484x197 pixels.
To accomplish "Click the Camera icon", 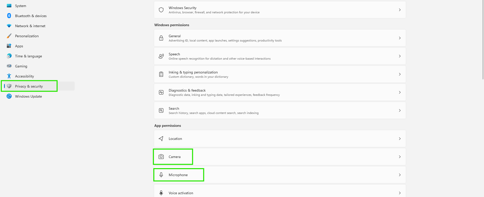I will 161,157.
